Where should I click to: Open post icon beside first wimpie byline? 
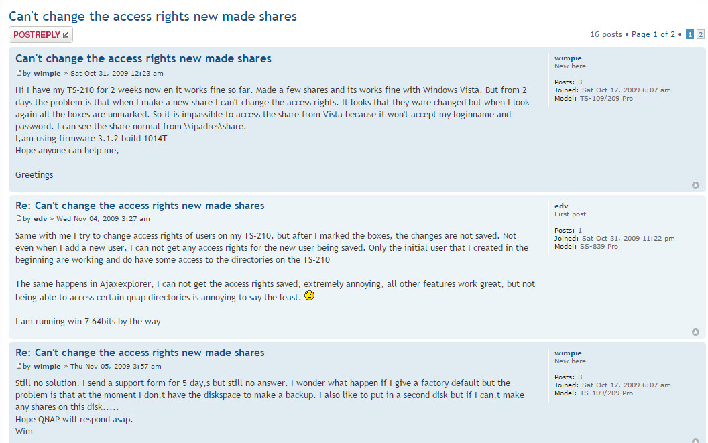[19, 72]
